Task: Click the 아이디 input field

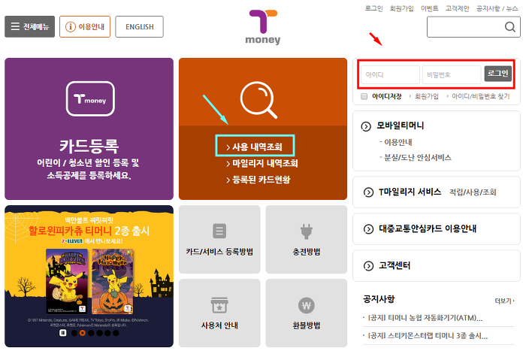Action: 390,74
